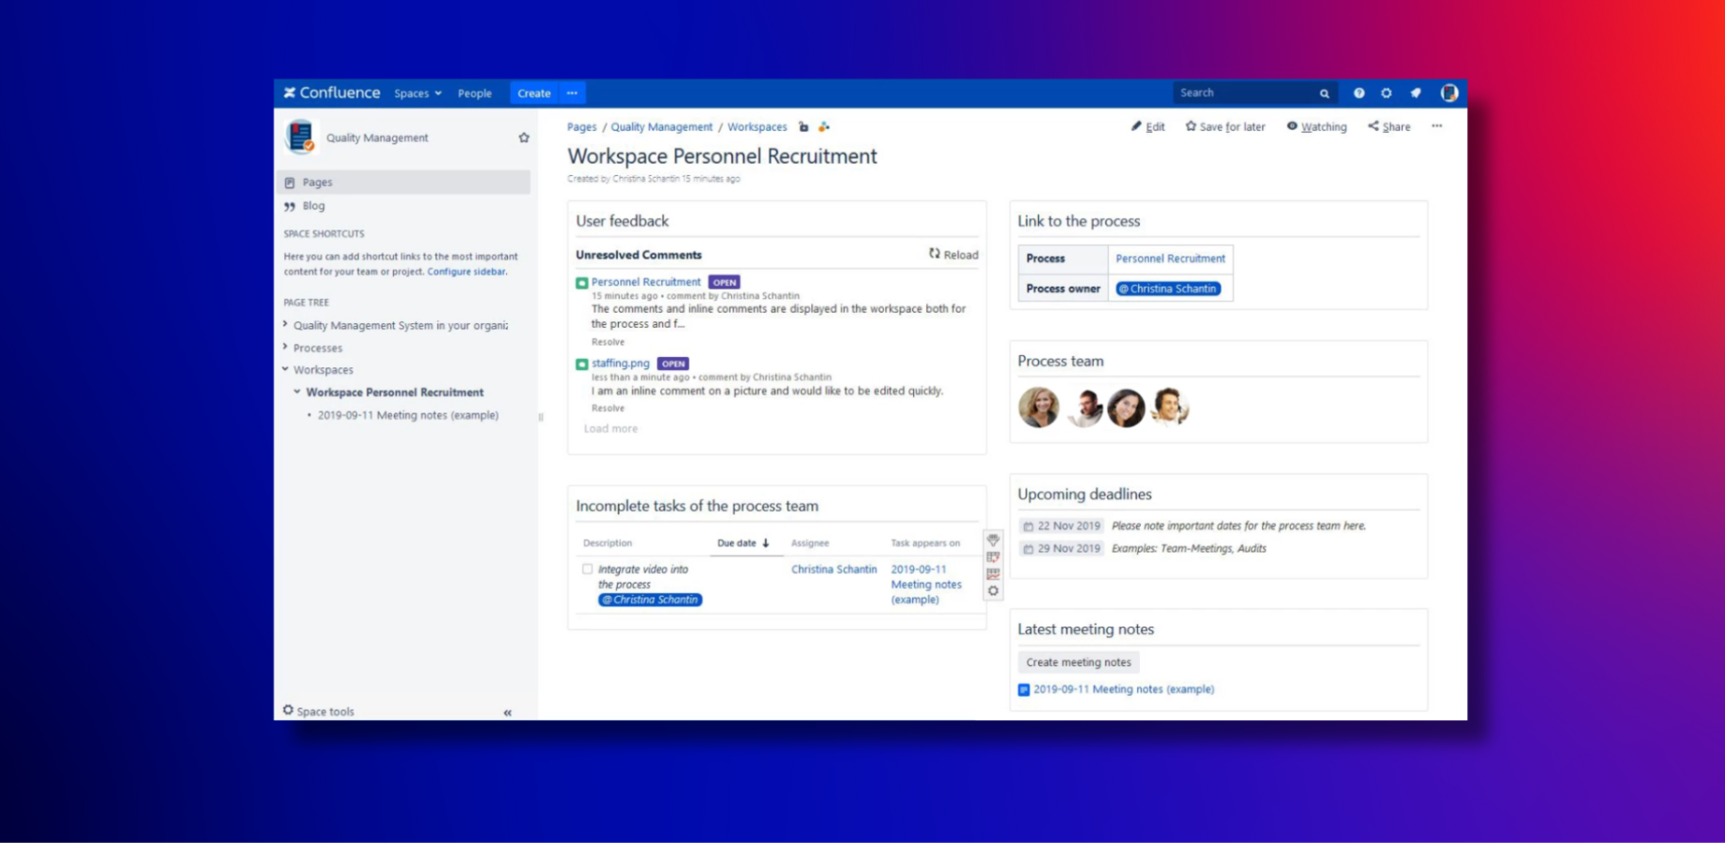Open your profile avatar menu
The height and width of the screenshot is (843, 1725).
tap(1449, 93)
